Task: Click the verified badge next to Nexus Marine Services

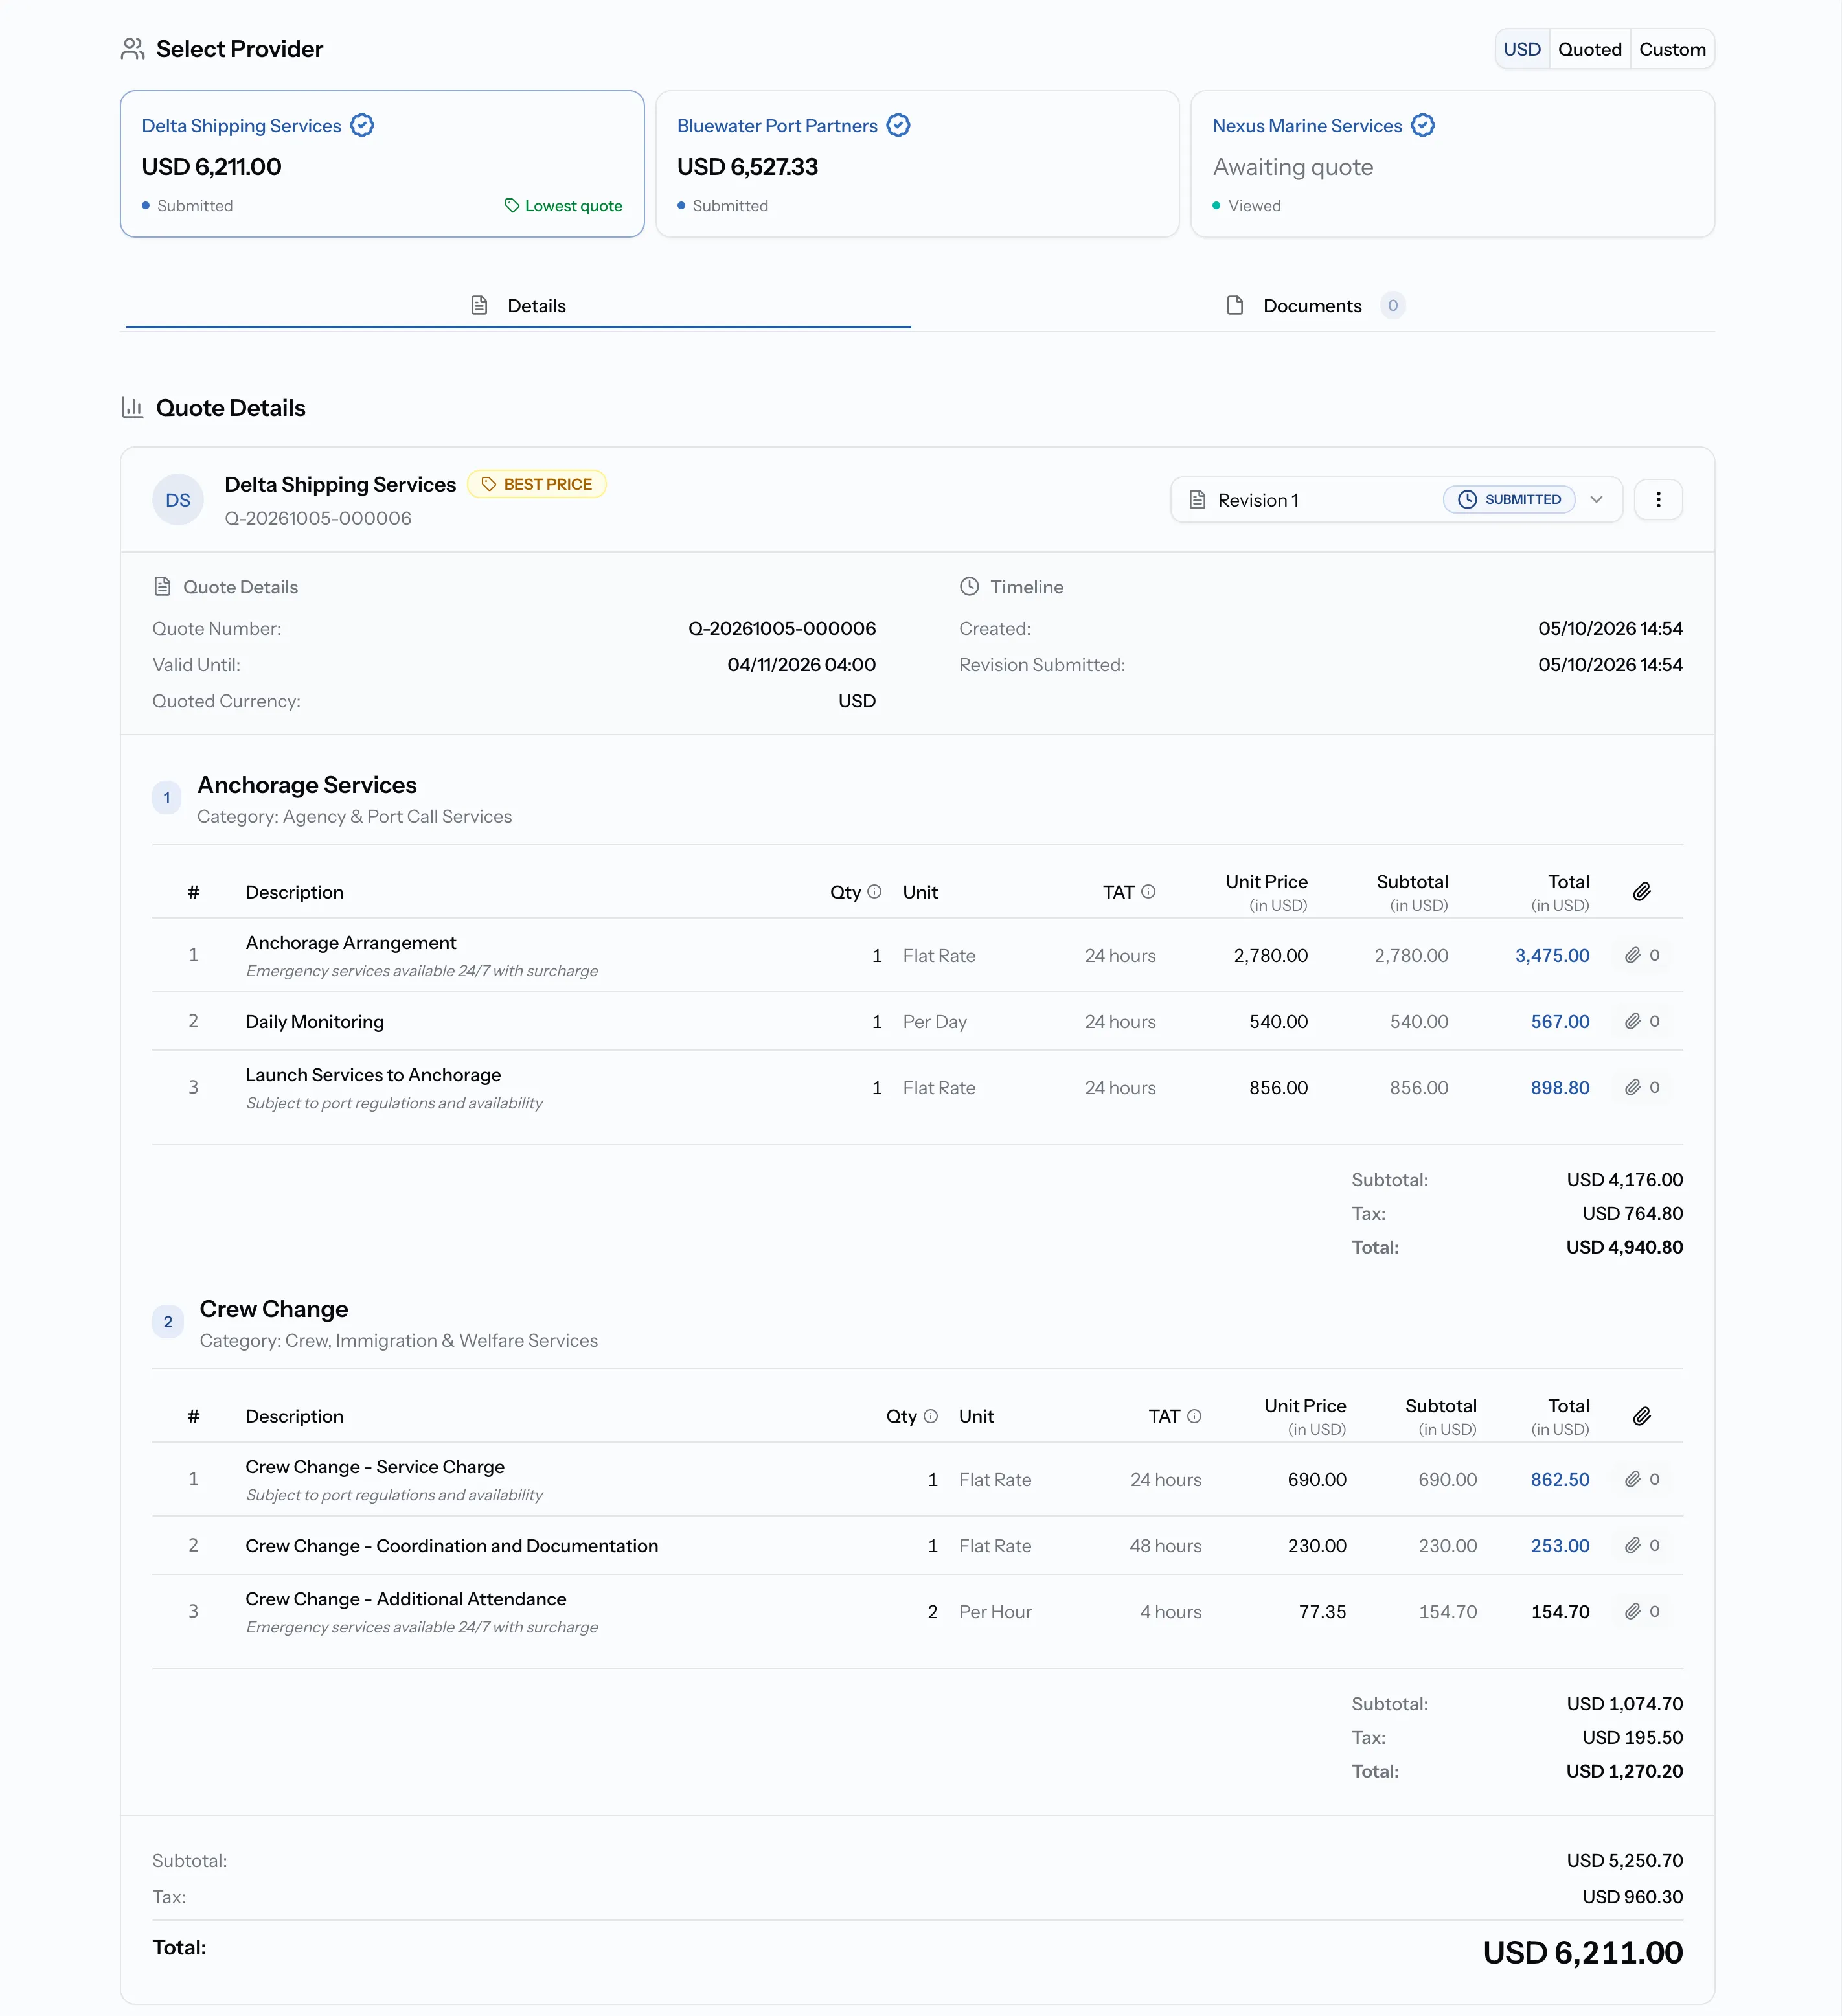Action: (1423, 125)
